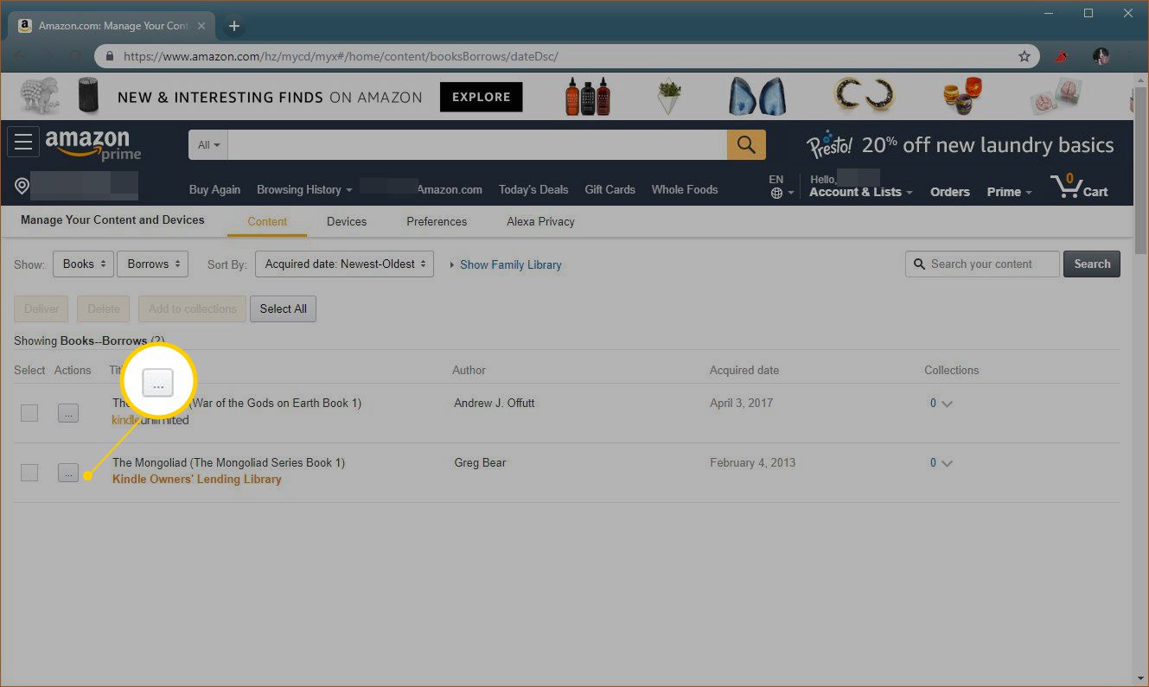Switch to the Devices tab
This screenshot has width=1149, height=687.
click(x=347, y=221)
